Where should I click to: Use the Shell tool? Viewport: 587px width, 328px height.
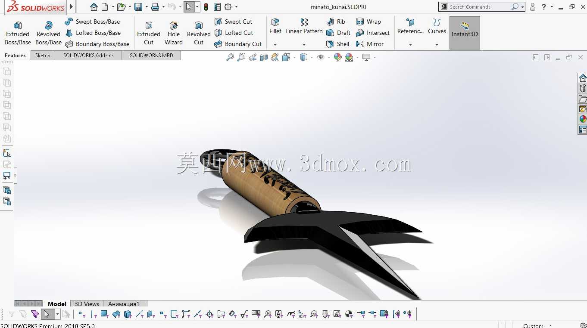pyautogui.click(x=338, y=44)
